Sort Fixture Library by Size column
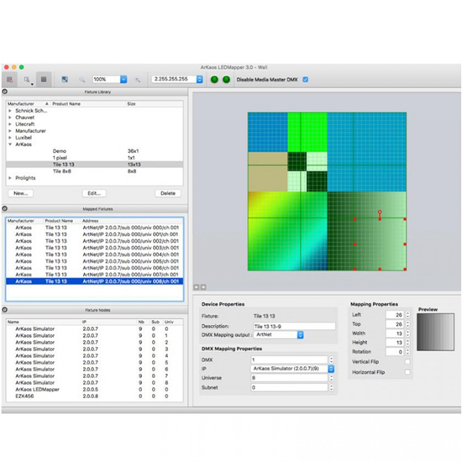Image resolution: width=462 pixels, height=462 pixels. [x=131, y=103]
